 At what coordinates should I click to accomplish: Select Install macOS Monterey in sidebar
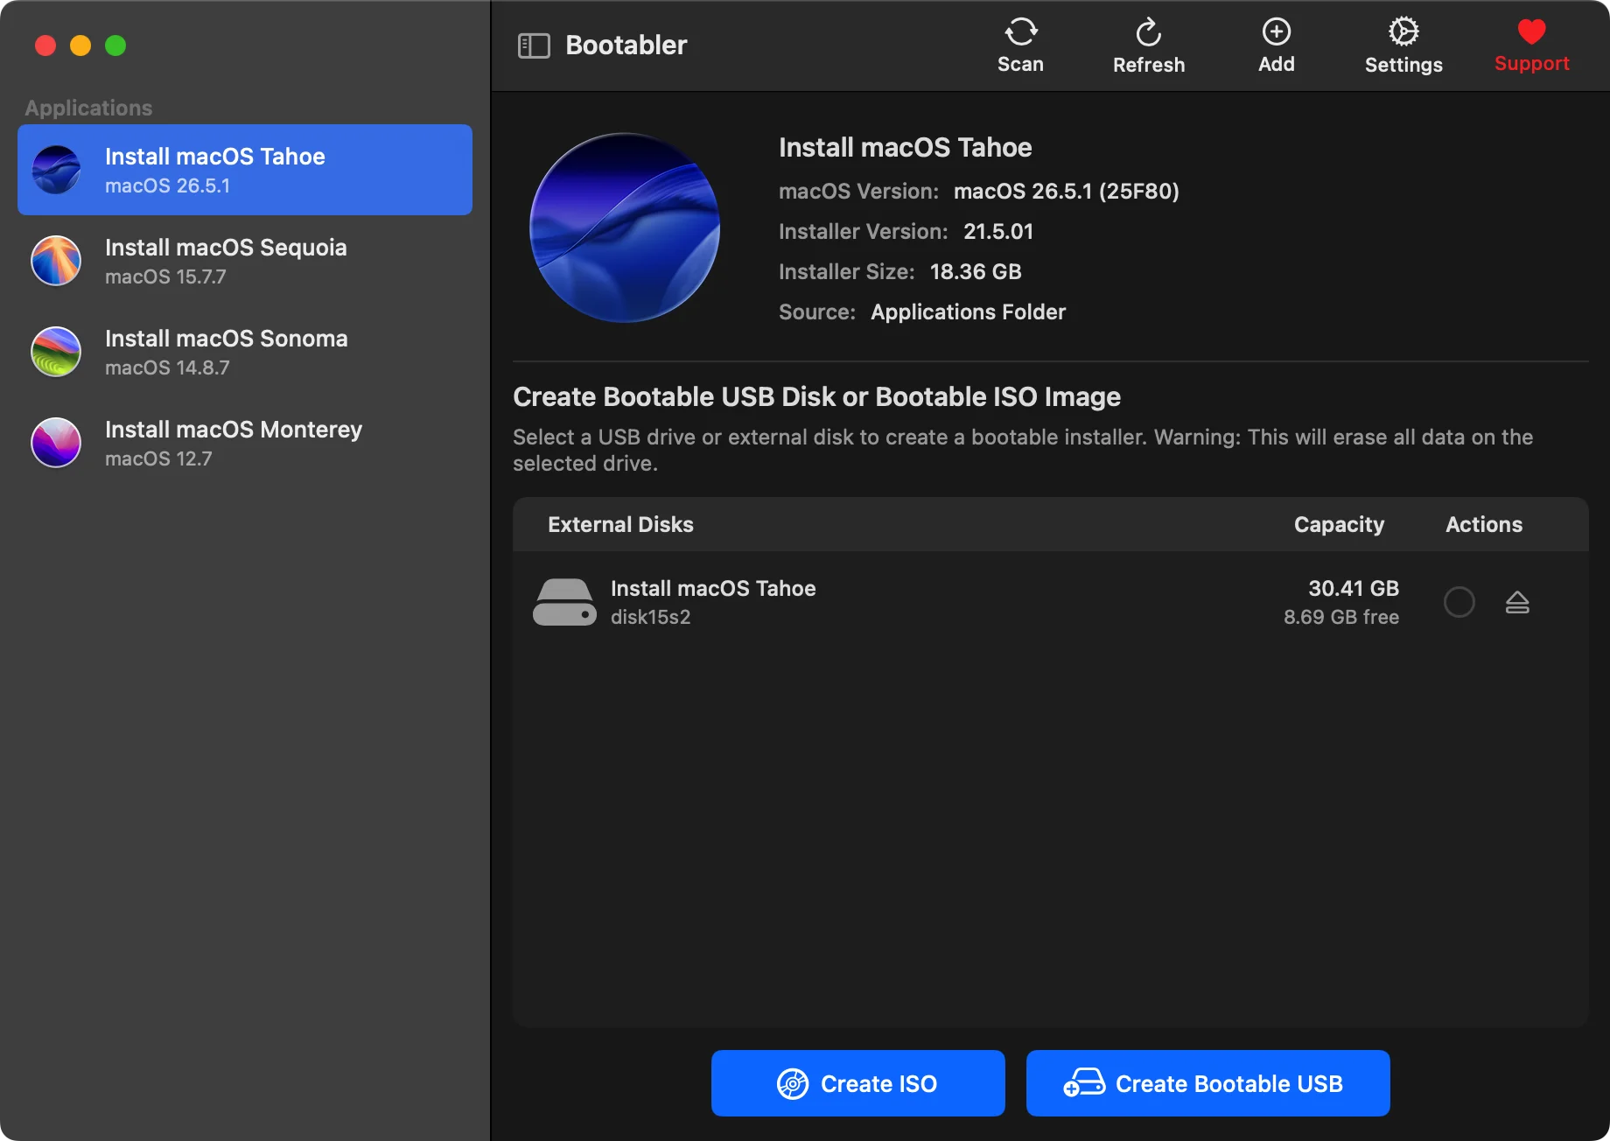(x=245, y=443)
